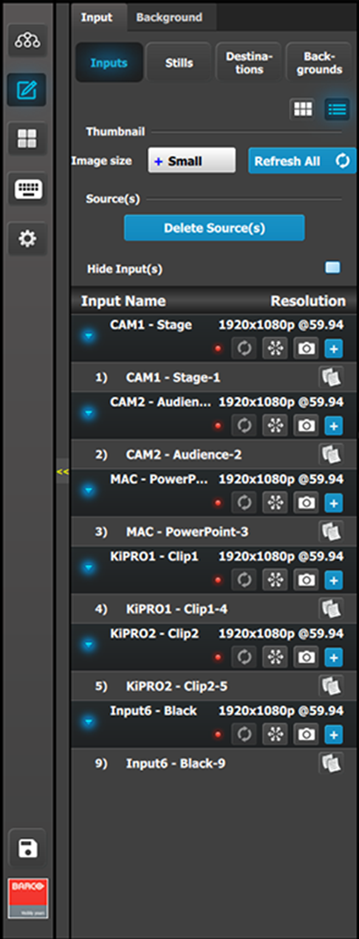Click the Refresh All button
The width and height of the screenshot is (359, 939).
302,161
